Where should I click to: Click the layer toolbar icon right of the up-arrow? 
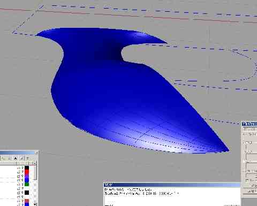(x=21, y=158)
